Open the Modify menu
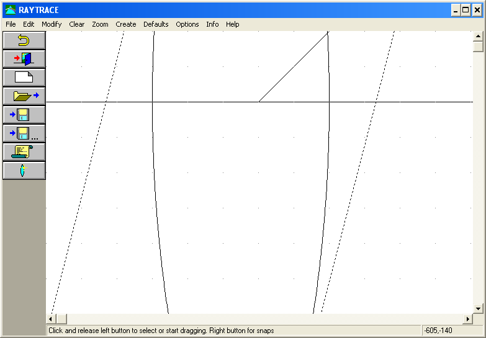 pyautogui.click(x=52, y=24)
